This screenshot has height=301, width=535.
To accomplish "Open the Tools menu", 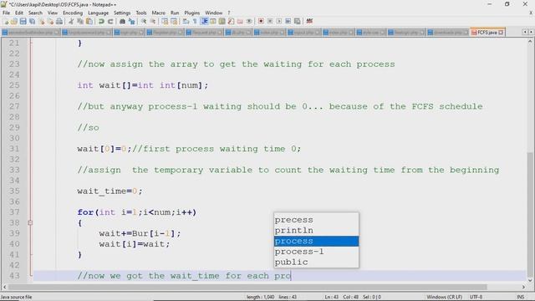I will click(141, 13).
